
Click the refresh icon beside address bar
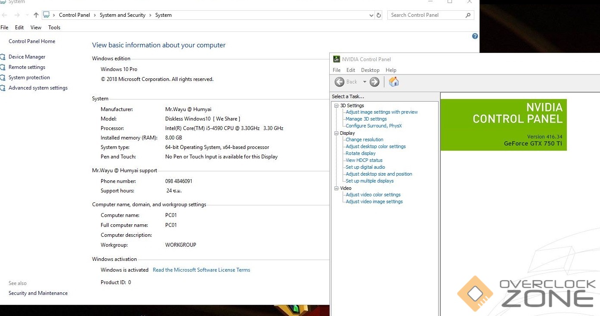point(379,15)
